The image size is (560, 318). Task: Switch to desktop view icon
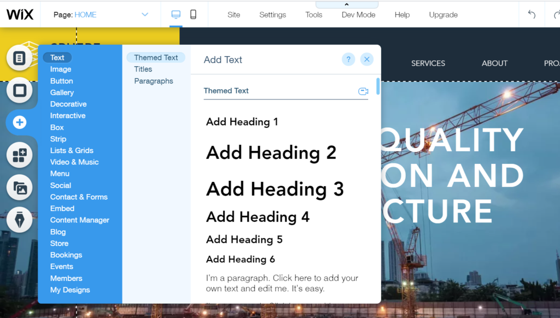point(176,15)
